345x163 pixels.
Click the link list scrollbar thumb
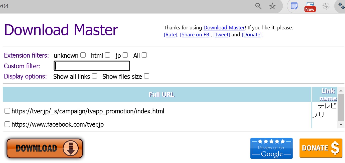tap(341, 107)
